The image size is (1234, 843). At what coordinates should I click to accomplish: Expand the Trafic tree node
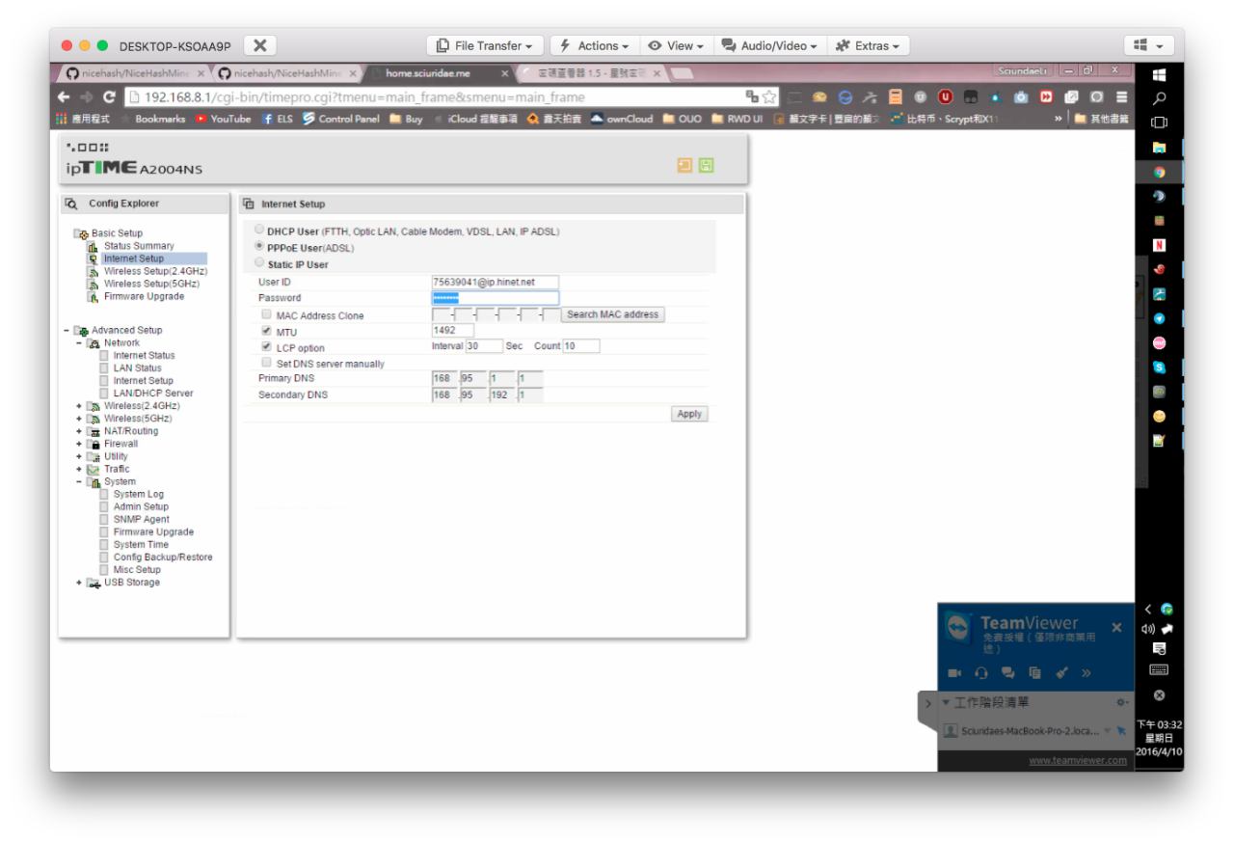(79, 469)
